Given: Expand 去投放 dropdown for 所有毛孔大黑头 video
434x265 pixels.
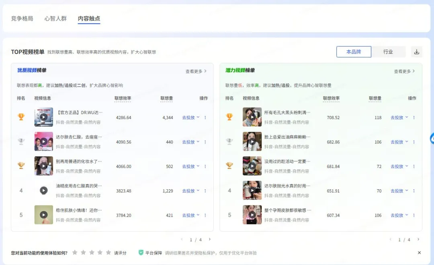Looking at the screenshot, I should pyautogui.click(x=399, y=118).
